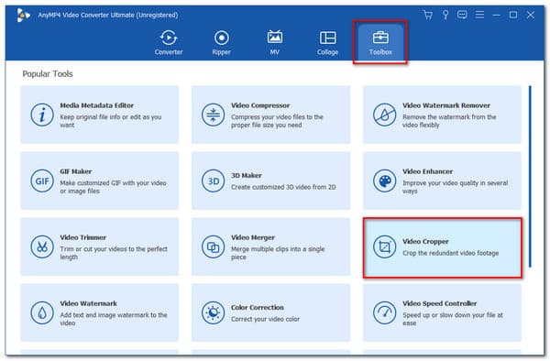Open the Color Correction title
This screenshot has width=550, height=361.
257,307
